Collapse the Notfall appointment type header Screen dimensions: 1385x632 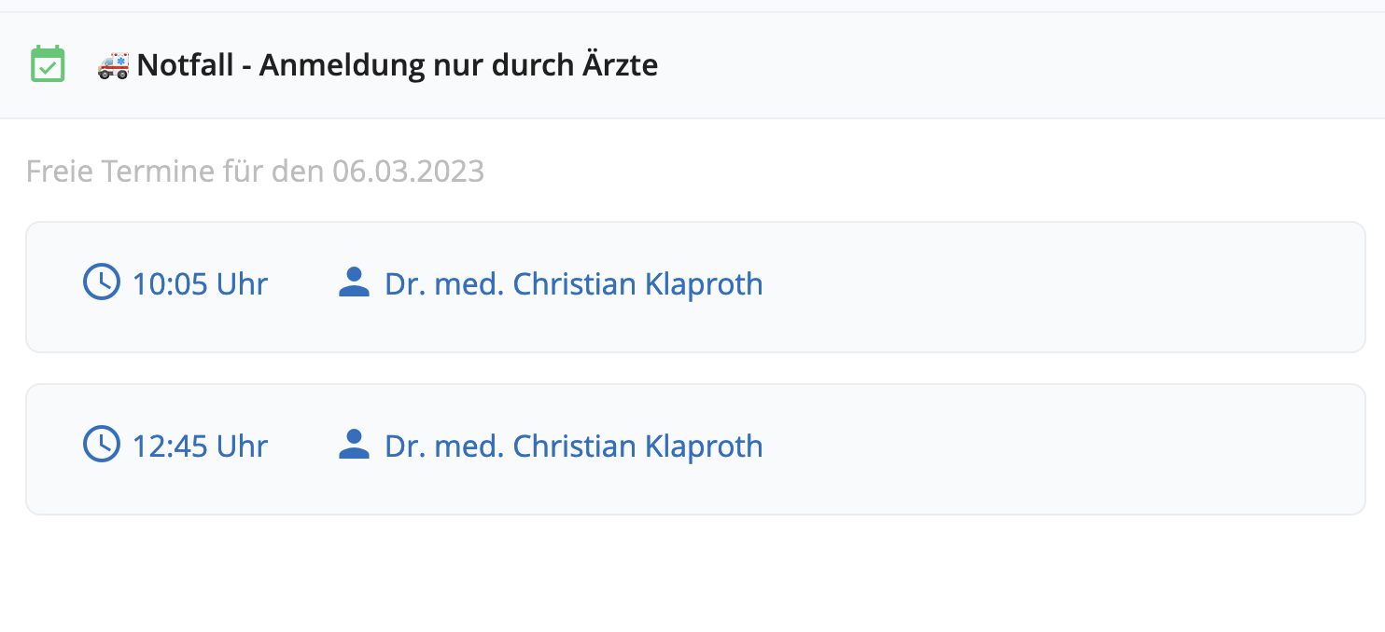[692, 65]
